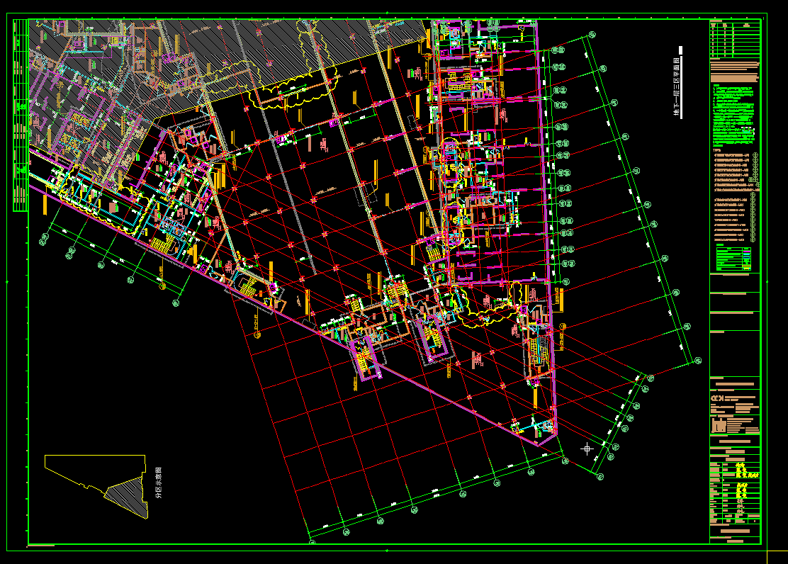Image resolution: width=788 pixels, height=564 pixels.
Task: Click the white crosshair cursor marker
Action: (587, 449)
